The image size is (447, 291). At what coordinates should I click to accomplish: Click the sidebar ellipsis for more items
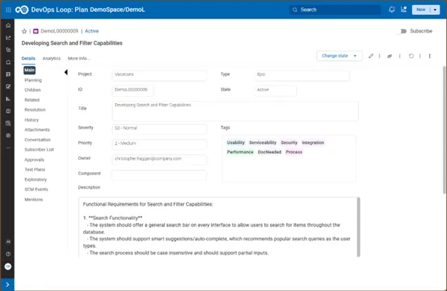pos(8,148)
